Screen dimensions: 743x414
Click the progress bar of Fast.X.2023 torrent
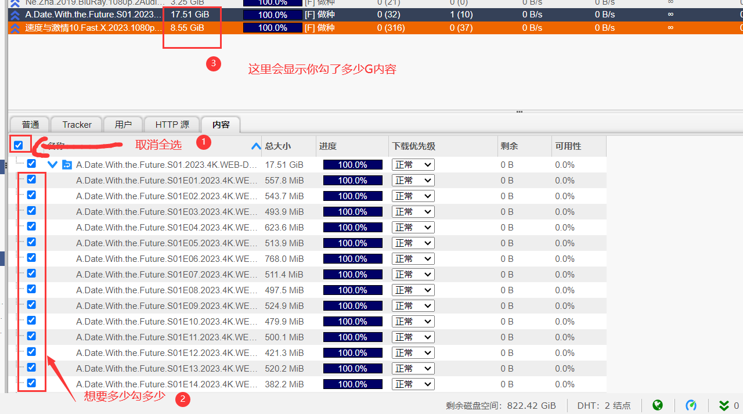coord(273,28)
